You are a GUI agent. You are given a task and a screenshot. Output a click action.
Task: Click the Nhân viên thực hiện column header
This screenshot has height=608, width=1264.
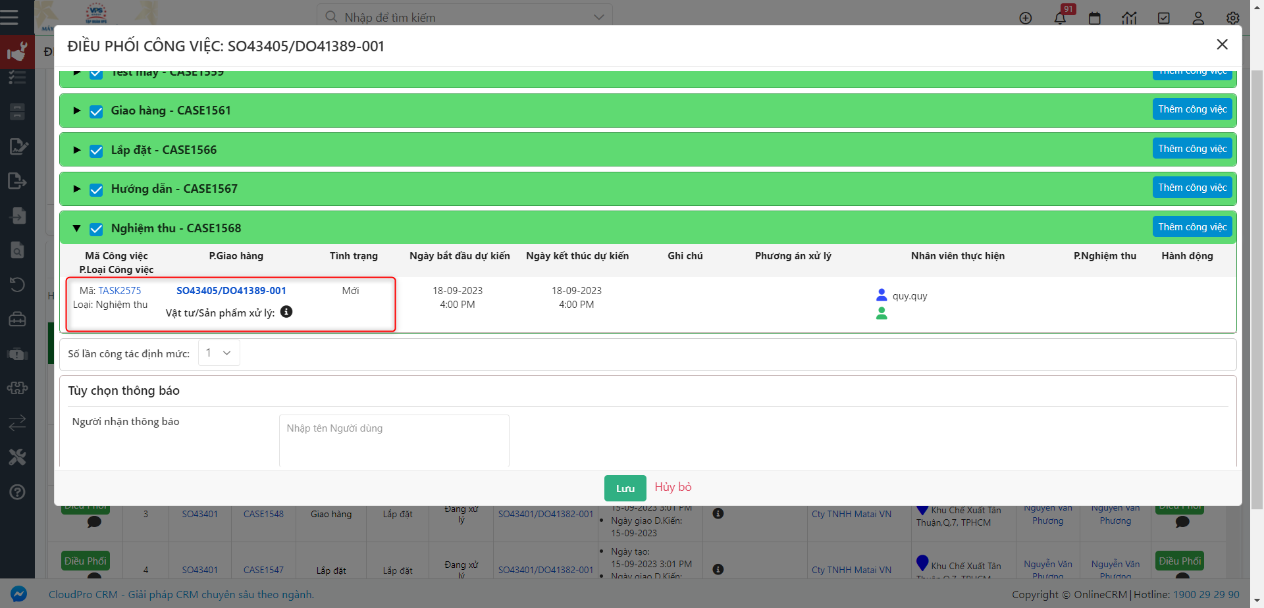958,255
